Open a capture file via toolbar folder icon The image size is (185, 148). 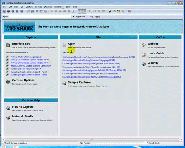pyautogui.click(x=28, y=11)
